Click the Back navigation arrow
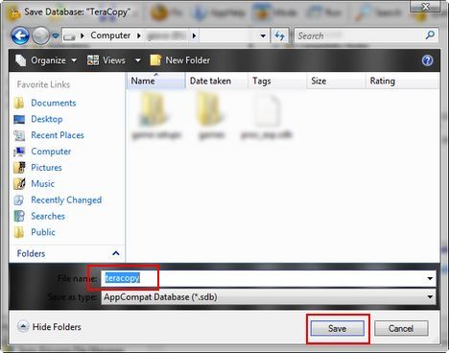449x353 pixels. (20, 35)
